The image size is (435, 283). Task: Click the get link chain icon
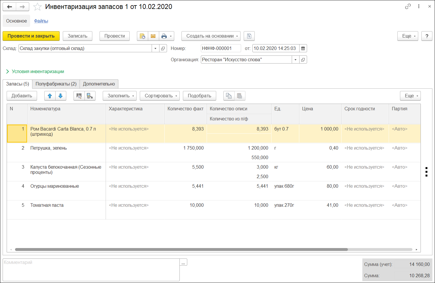408,6
